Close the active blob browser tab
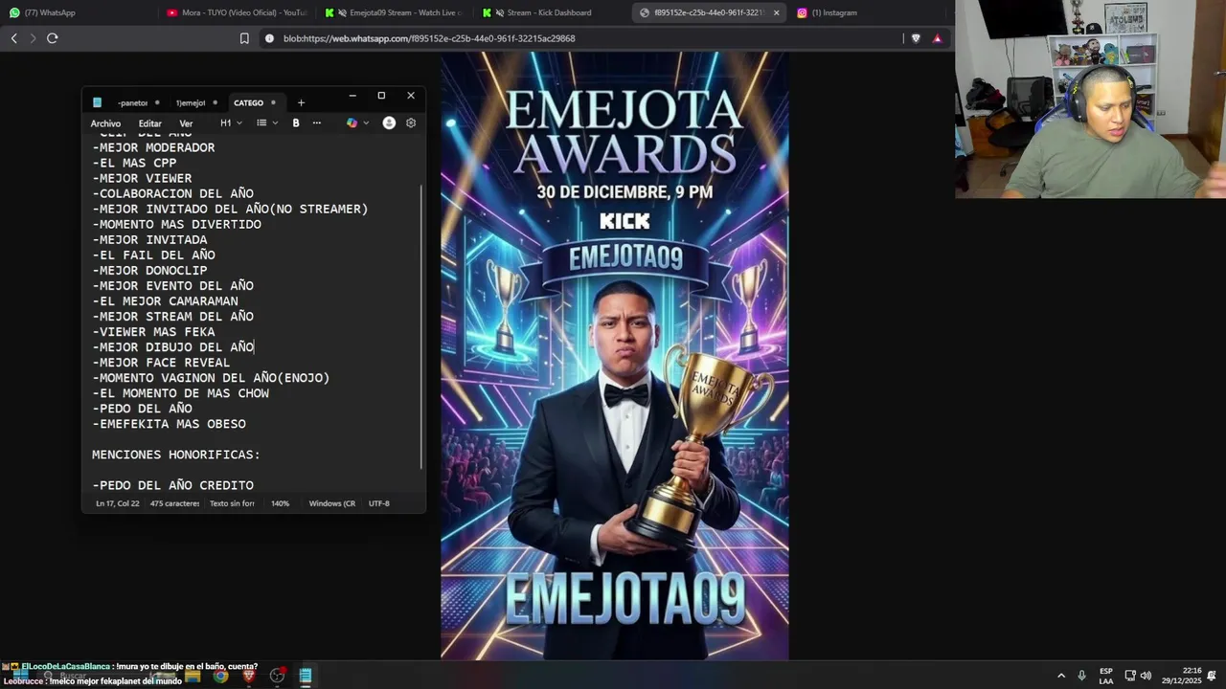The height and width of the screenshot is (689, 1226). point(776,12)
